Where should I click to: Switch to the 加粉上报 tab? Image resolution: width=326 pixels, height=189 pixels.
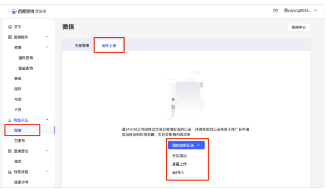109,46
